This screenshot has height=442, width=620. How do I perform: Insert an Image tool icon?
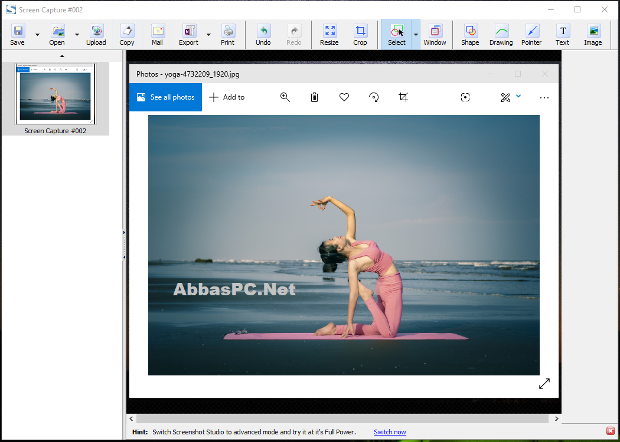point(593,31)
